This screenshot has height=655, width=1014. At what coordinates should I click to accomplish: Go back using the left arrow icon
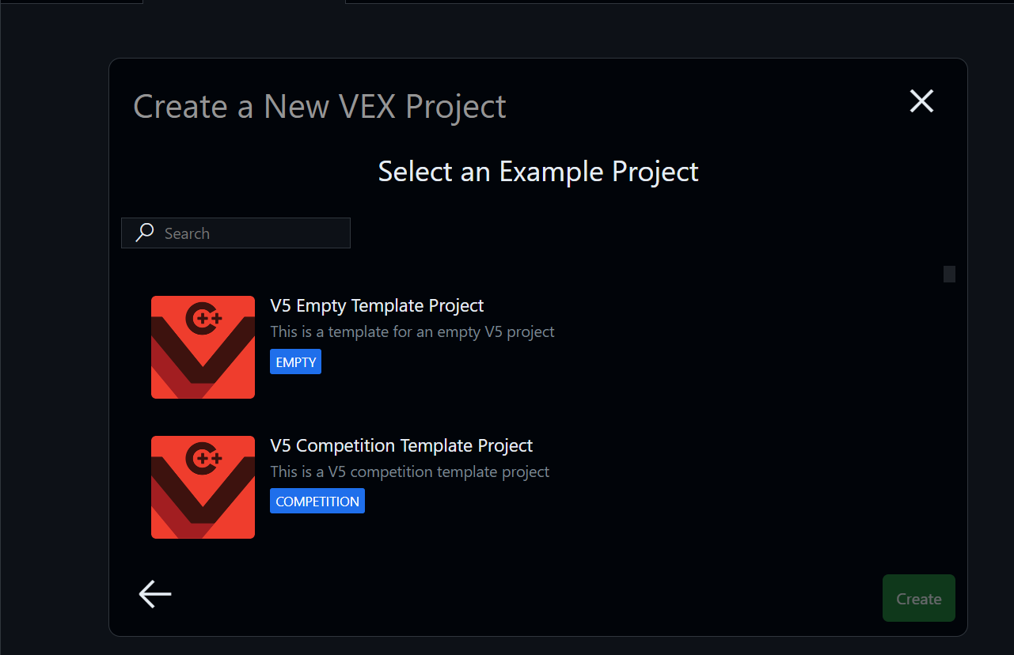click(x=155, y=594)
